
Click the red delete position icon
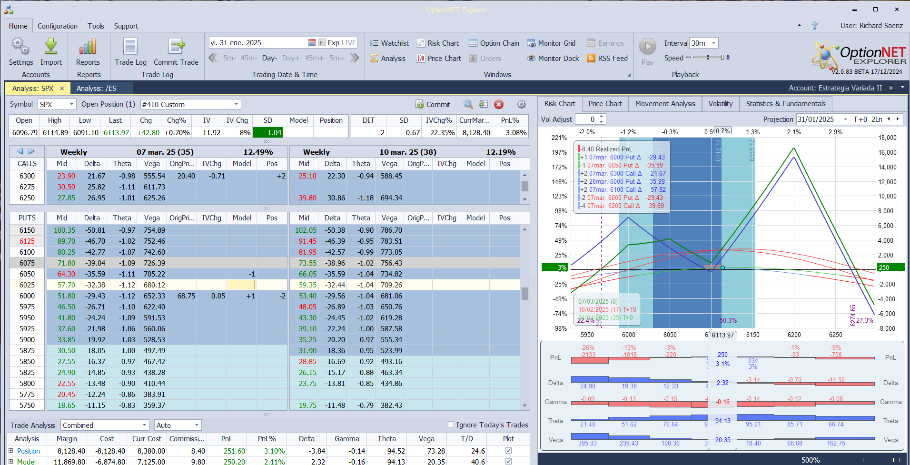[499, 104]
